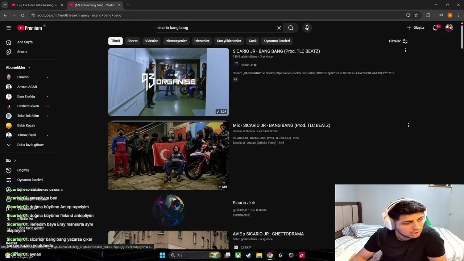The image size is (464, 261).
Task: Expand the Siz section chevron
Action: [x=15, y=161]
